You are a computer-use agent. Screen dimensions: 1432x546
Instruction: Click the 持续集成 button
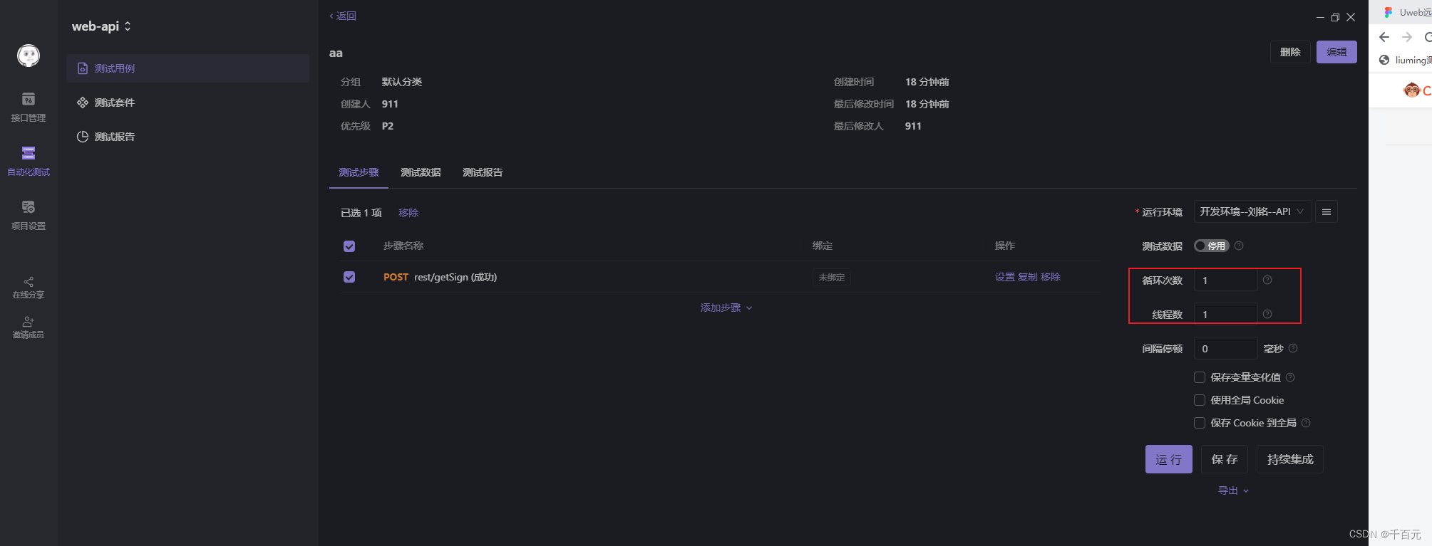(x=1290, y=459)
